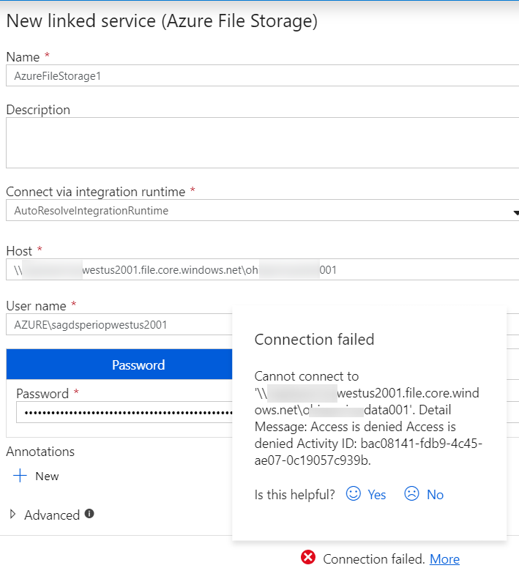The height and width of the screenshot is (568, 519).
Task: Open the integration runtime dropdown
Action: pos(263,211)
